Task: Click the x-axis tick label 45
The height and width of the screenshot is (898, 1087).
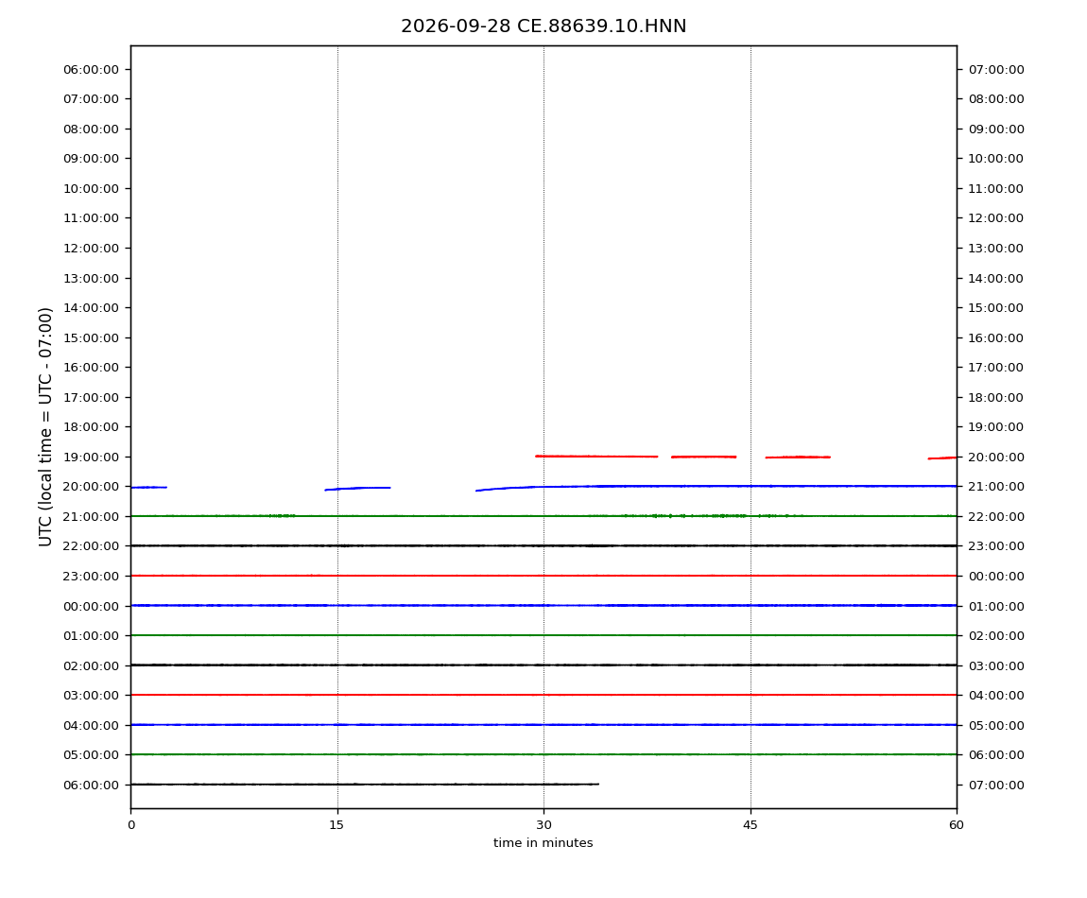Action: tap(751, 825)
